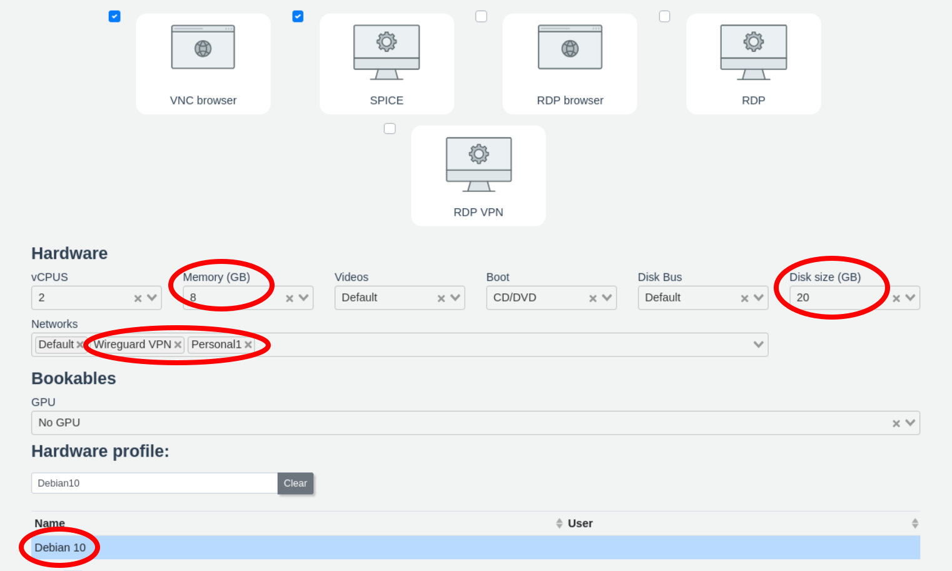The height and width of the screenshot is (571, 952).
Task: Open the Disk size (GB) dropdown
Action: pyautogui.click(x=910, y=298)
